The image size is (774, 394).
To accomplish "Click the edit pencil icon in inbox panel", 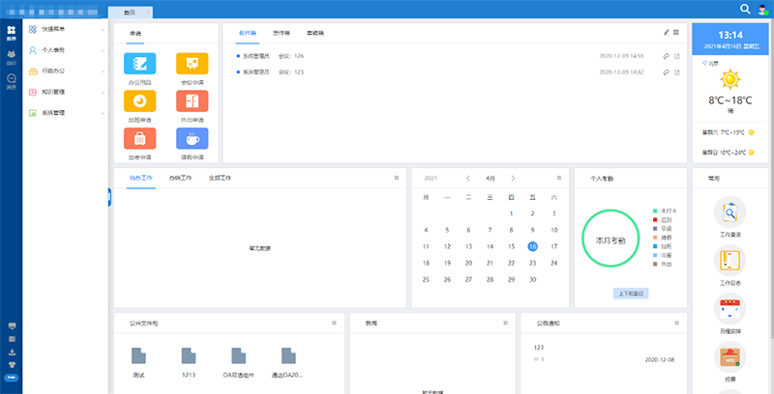I will coord(666,32).
